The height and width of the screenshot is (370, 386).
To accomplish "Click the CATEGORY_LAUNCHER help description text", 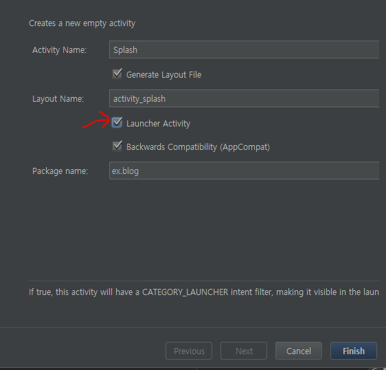I will (204, 292).
